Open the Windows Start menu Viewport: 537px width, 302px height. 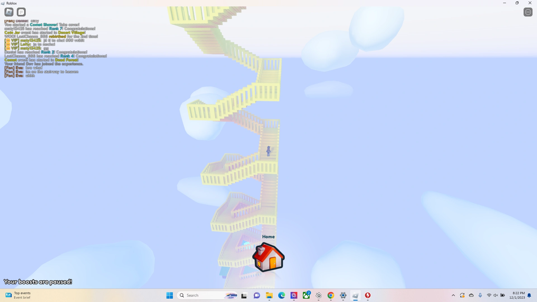click(x=169, y=295)
